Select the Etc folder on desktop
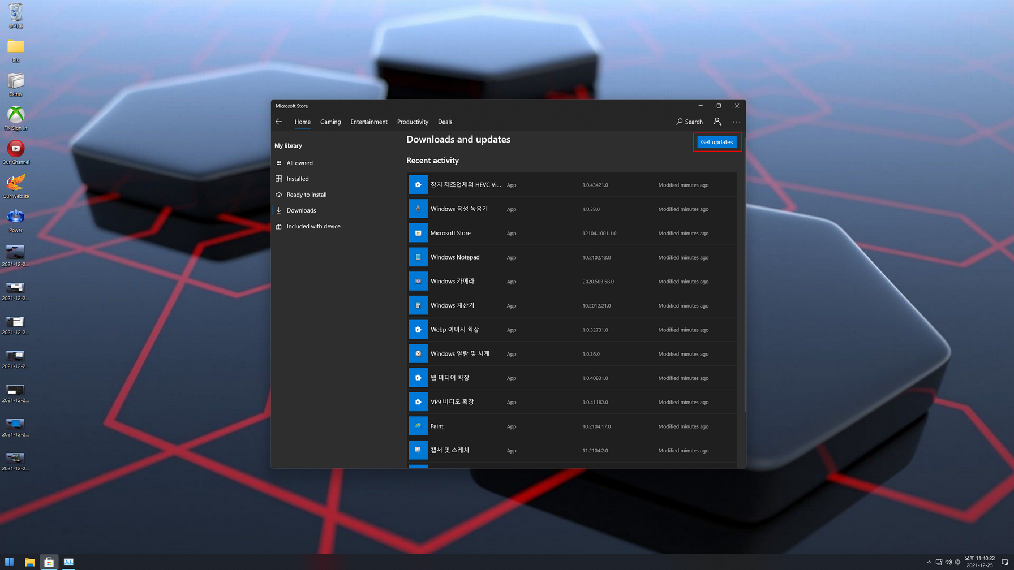1014x570 pixels. tap(16, 50)
